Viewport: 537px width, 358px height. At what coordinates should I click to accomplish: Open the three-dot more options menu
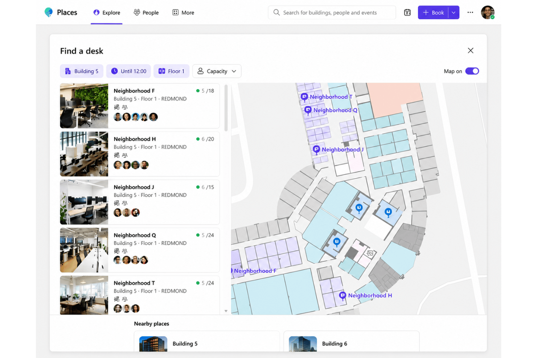(x=470, y=12)
